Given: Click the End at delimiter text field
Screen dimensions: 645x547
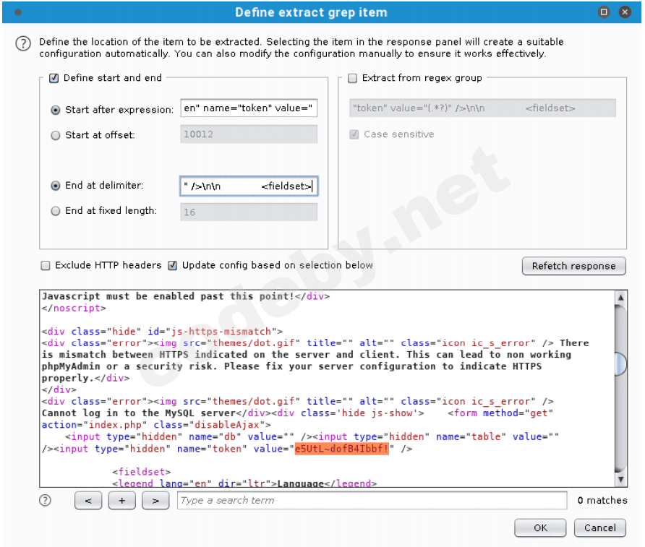Looking at the screenshot, I should click(x=249, y=186).
